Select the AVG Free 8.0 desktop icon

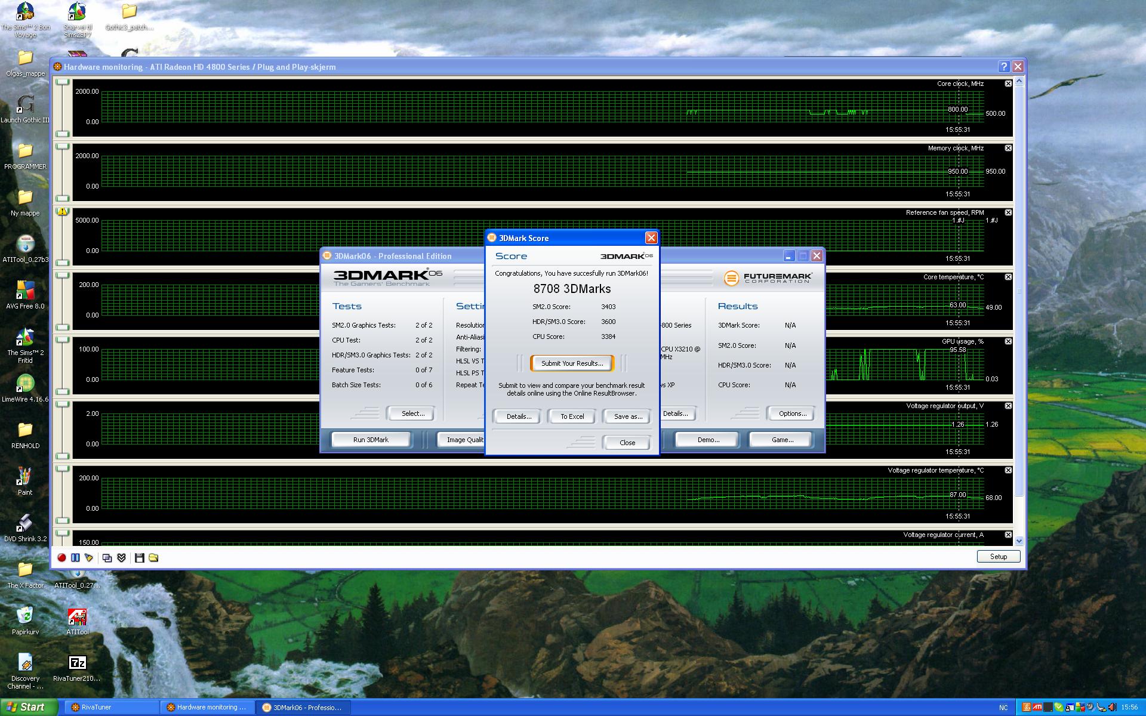coord(25,295)
